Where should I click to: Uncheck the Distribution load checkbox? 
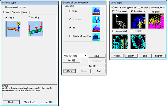point(132,11)
